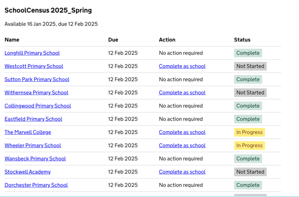Click the Due column header
This screenshot has width=299, height=197.
click(113, 40)
